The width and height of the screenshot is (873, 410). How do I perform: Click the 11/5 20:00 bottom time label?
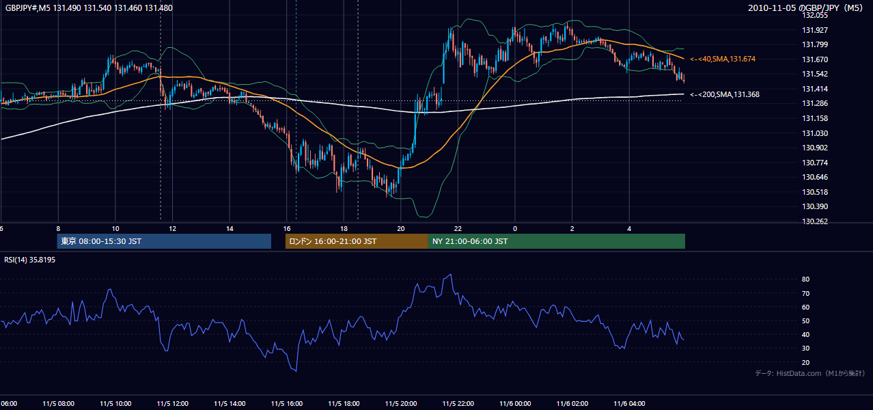pyautogui.click(x=401, y=404)
